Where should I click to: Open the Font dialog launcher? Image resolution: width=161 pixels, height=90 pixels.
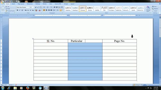click(x=41, y=13)
